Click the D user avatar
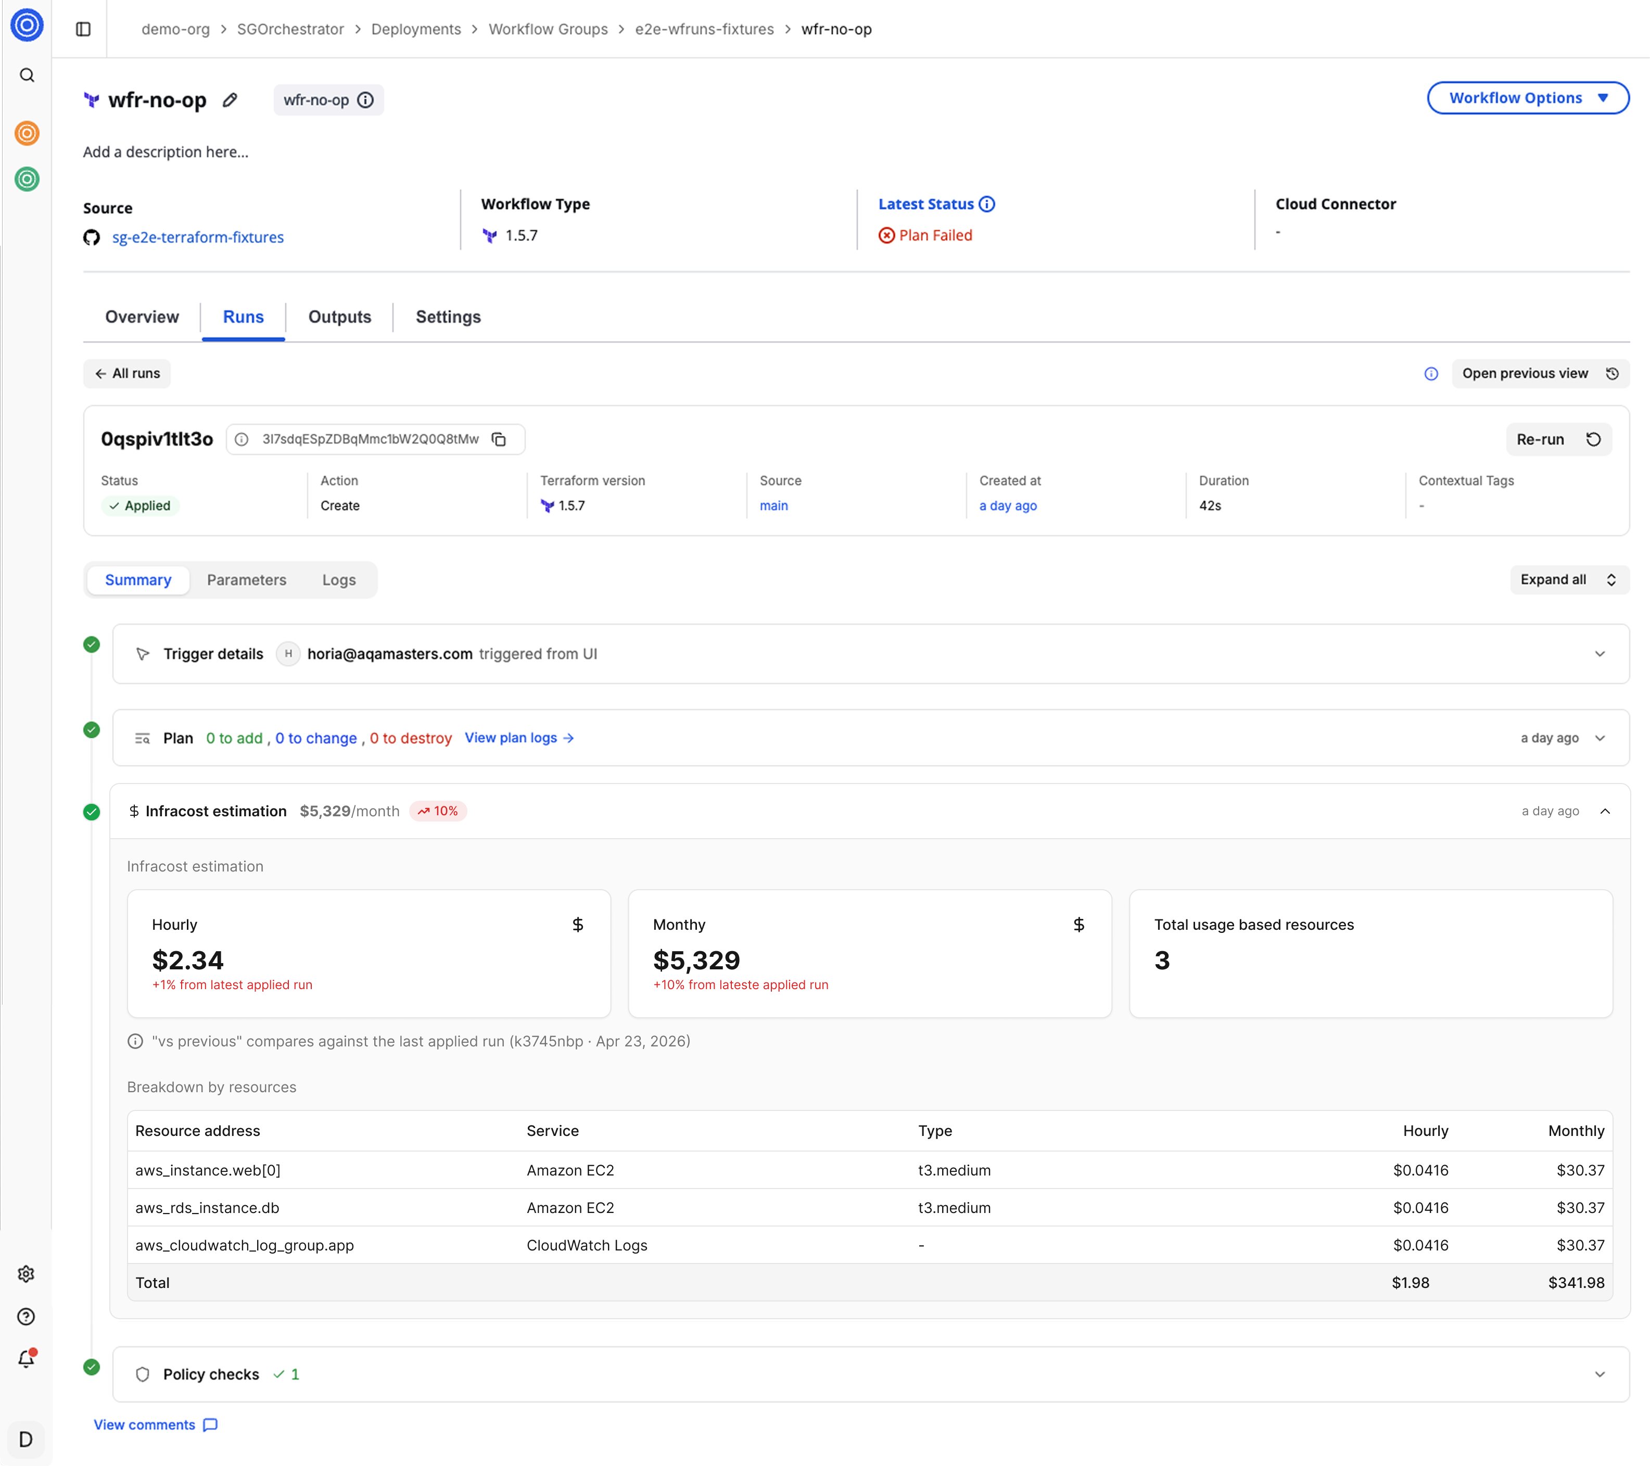The height and width of the screenshot is (1466, 1650). tap(26, 1439)
